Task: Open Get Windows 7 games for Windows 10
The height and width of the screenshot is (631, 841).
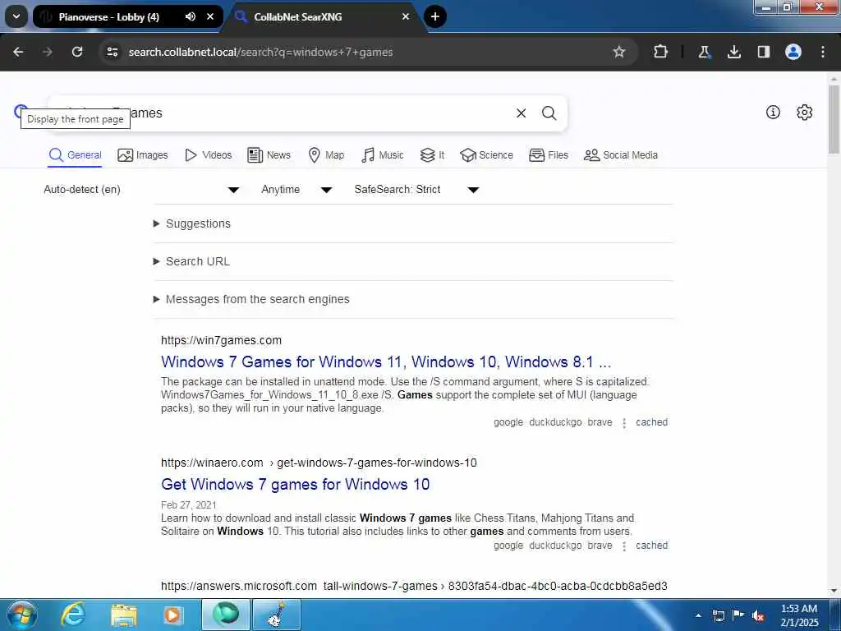Action: click(295, 485)
